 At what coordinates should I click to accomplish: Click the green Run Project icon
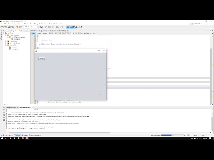click(53, 27)
